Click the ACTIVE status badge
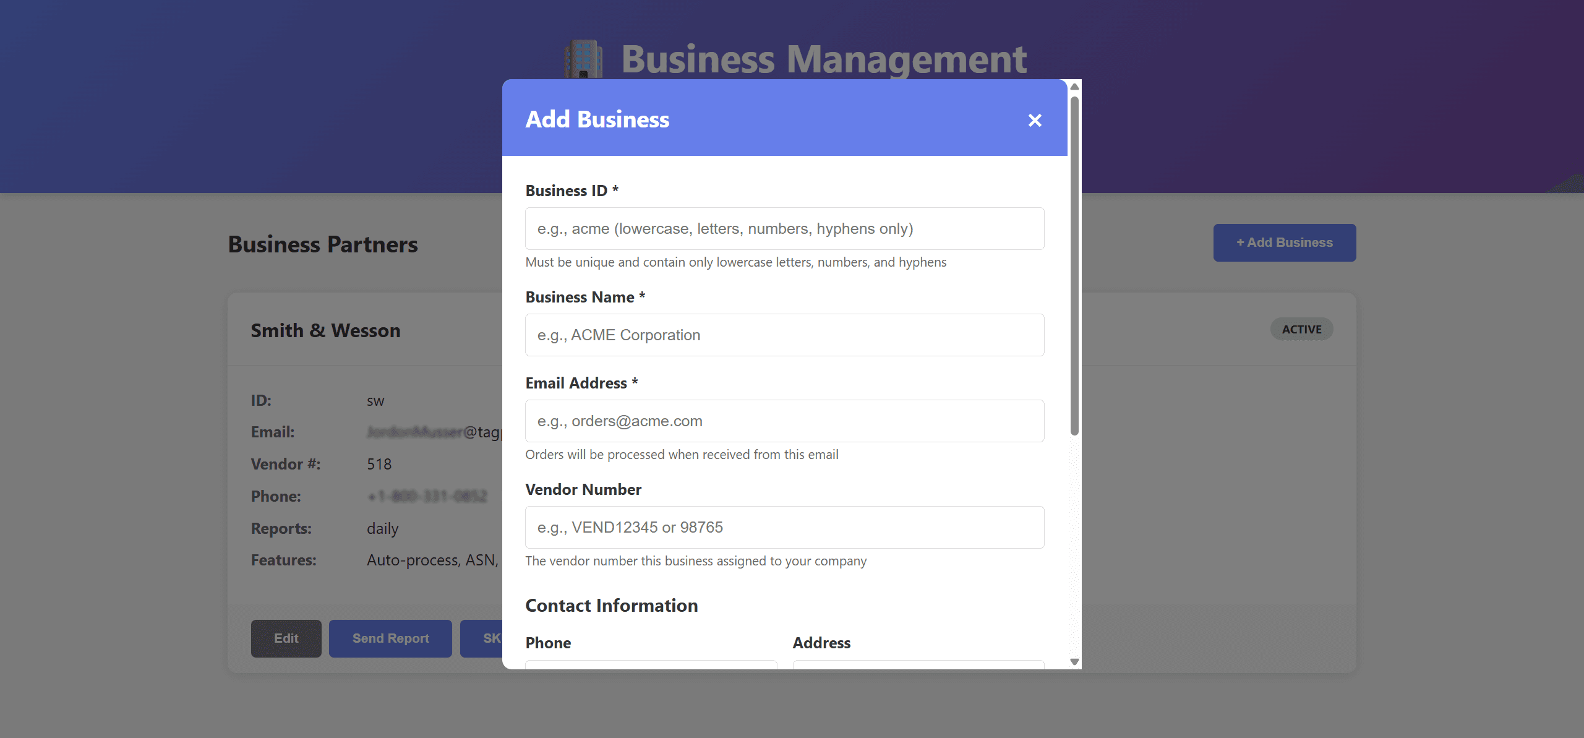The width and height of the screenshot is (1584, 738). (1301, 330)
